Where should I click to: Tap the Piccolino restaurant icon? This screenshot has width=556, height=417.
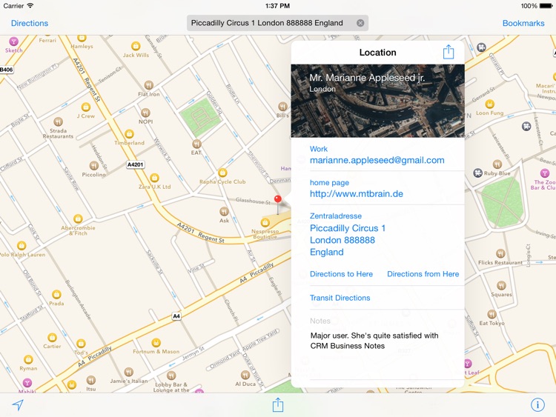point(94,165)
